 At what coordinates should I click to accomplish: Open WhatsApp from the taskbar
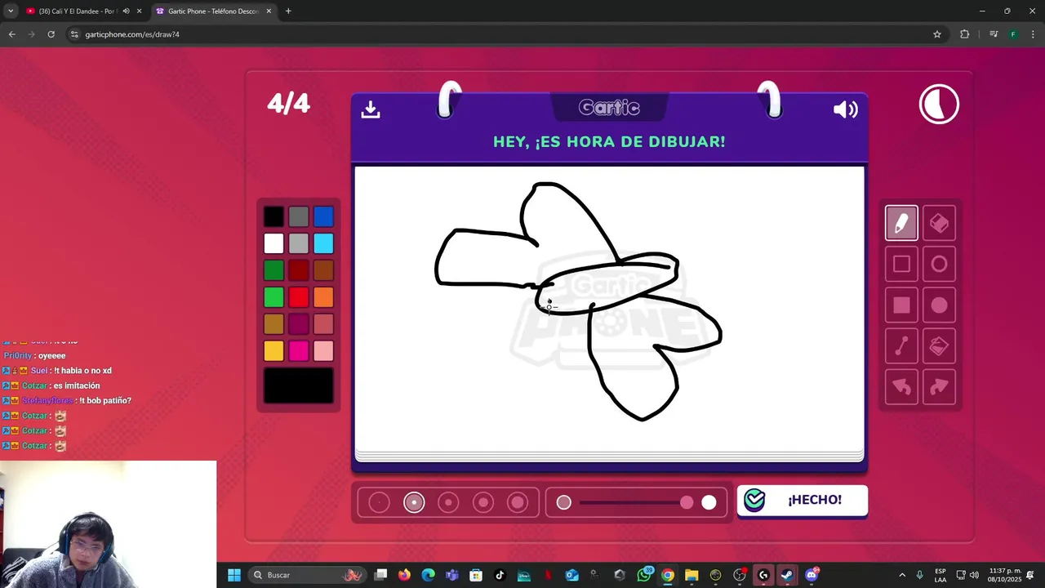tap(644, 575)
